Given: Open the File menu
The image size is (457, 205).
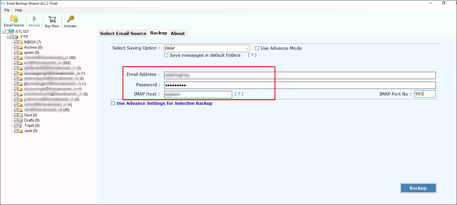Looking at the screenshot, I should coord(7,10).
